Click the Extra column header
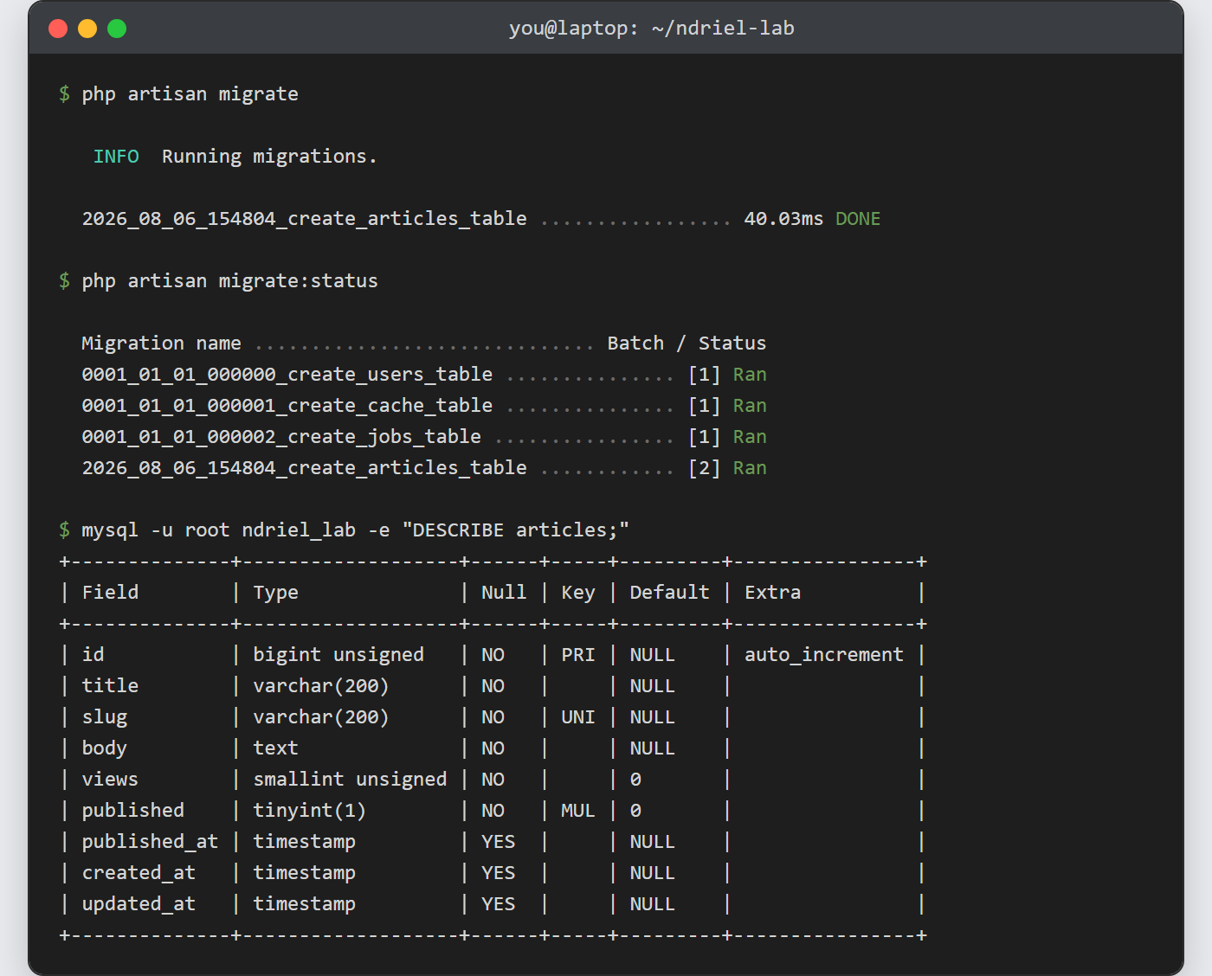 click(x=772, y=593)
